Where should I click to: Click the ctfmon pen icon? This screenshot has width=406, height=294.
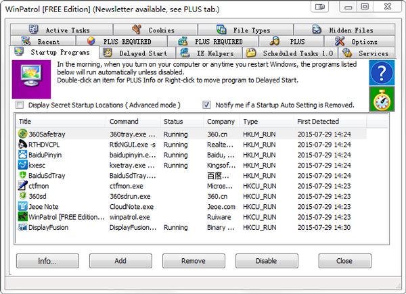click(22, 186)
